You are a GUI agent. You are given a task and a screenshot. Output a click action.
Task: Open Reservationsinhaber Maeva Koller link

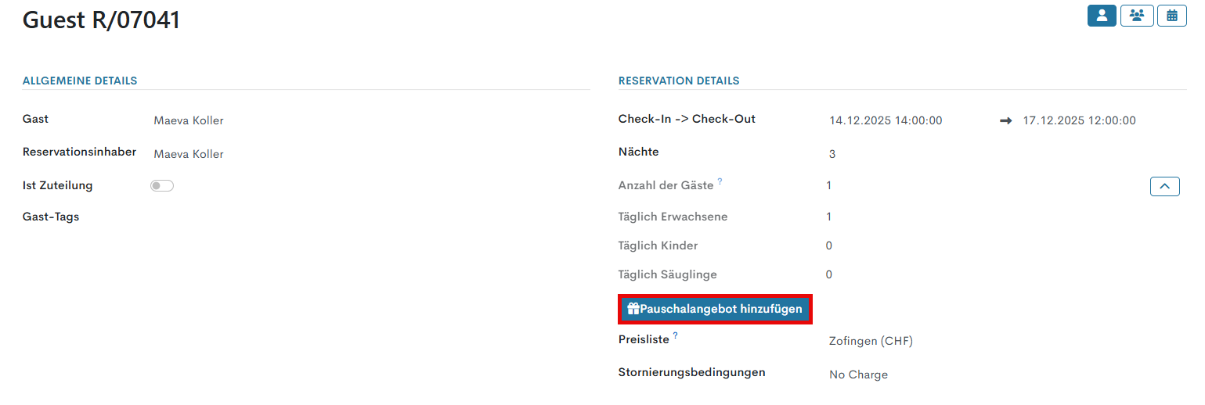(189, 154)
